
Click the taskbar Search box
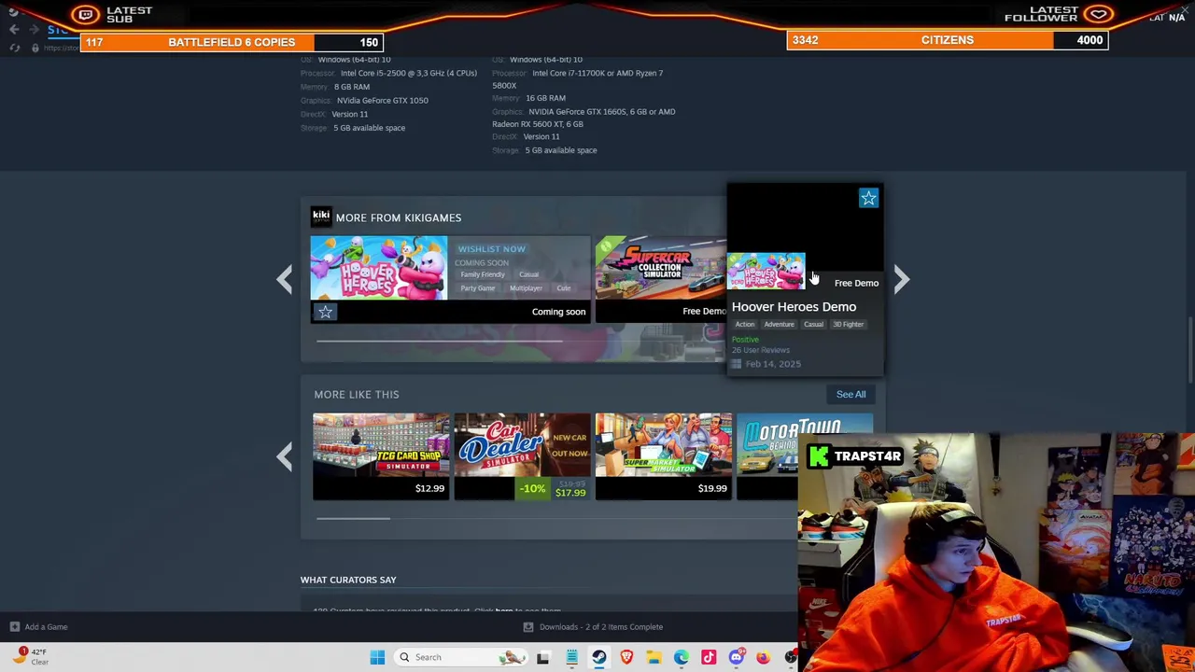point(460,657)
